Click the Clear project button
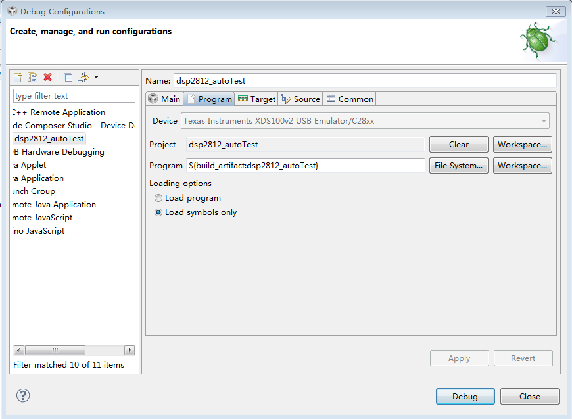 coord(459,145)
